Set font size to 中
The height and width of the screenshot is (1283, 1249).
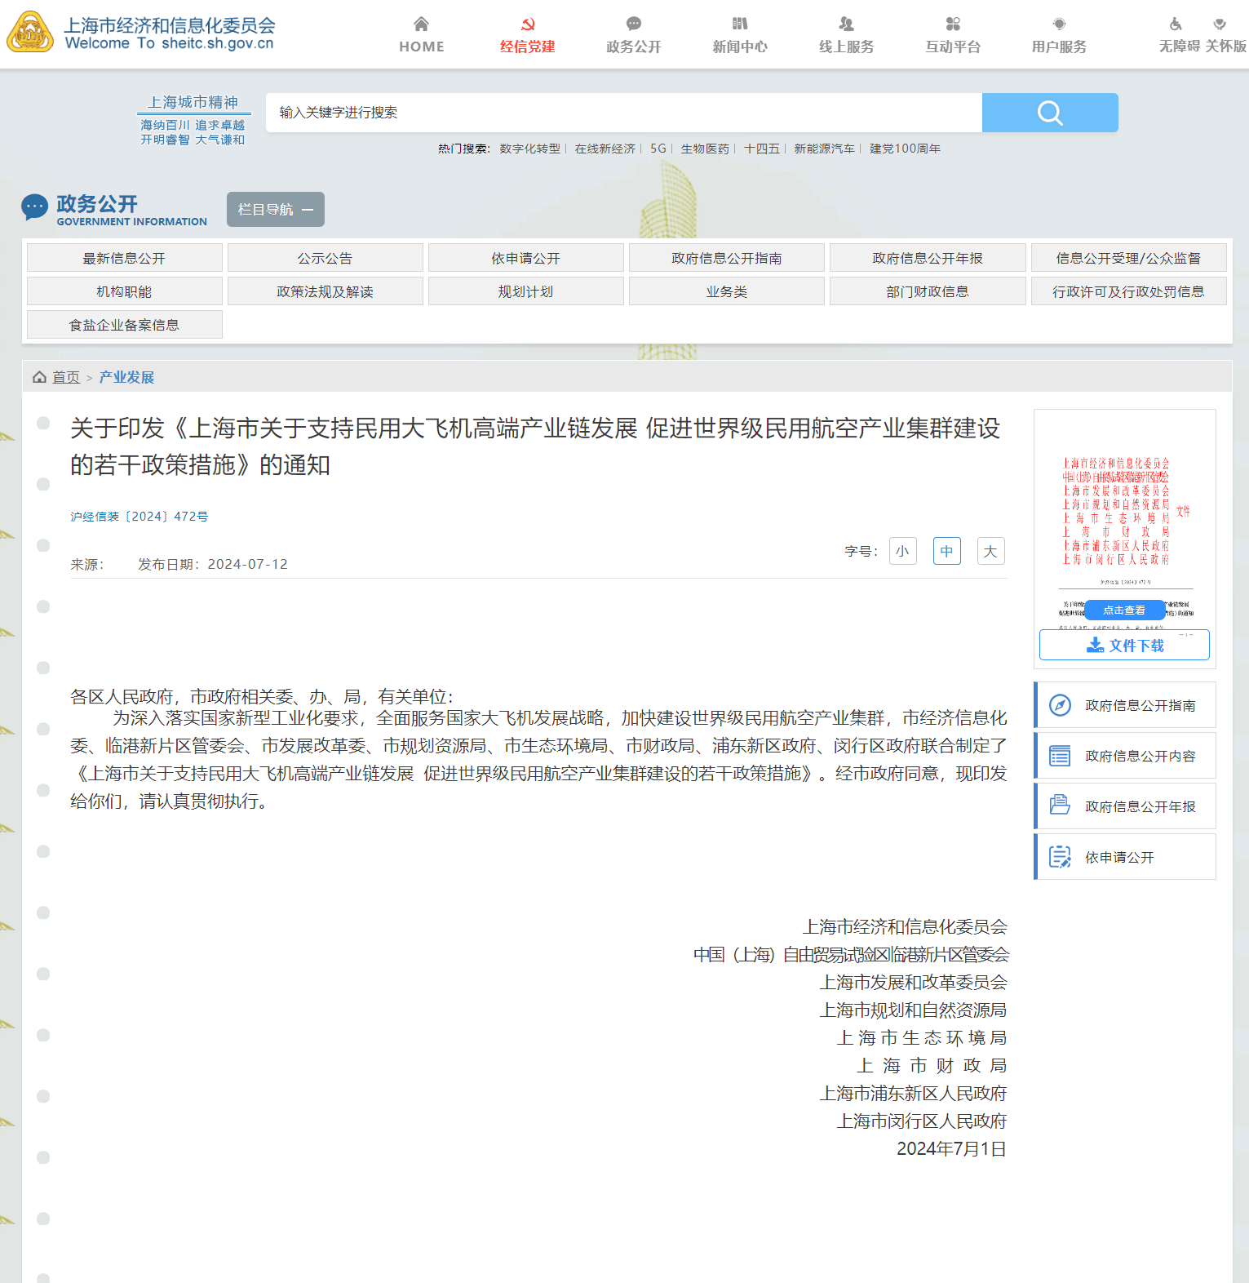tap(946, 551)
